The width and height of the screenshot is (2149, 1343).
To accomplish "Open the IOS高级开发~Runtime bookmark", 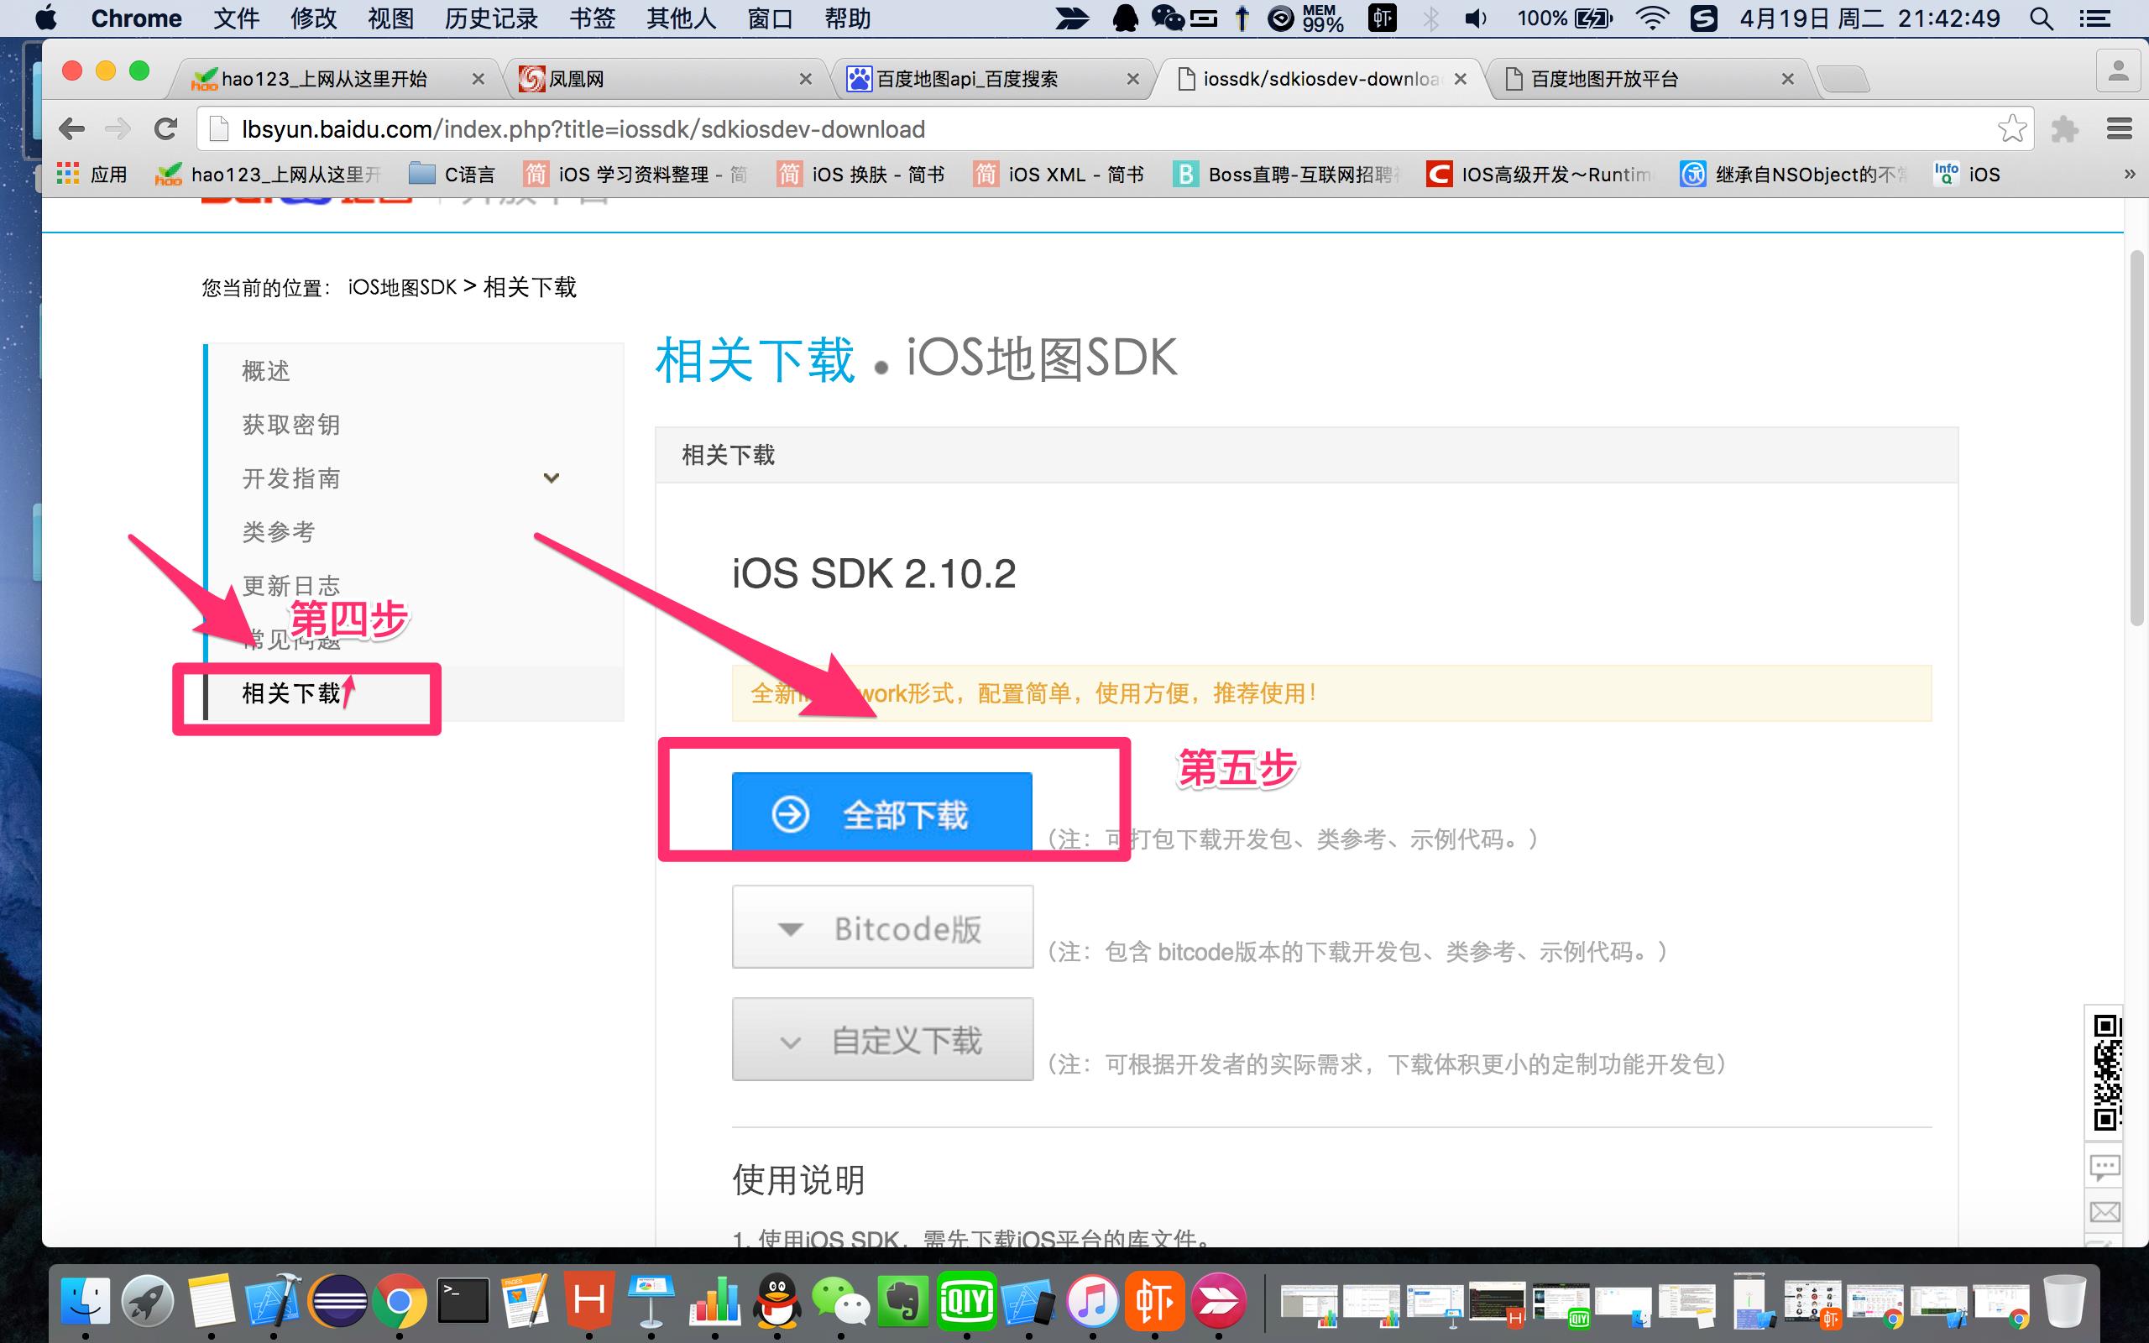I will click(1540, 174).
